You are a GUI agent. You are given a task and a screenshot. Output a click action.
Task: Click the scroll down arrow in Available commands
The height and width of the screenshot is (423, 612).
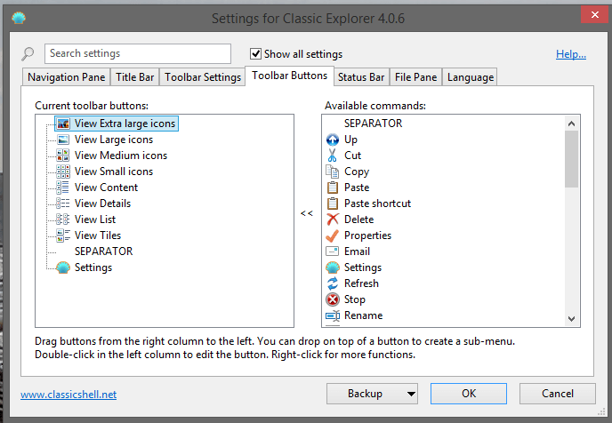pos(572,318)
